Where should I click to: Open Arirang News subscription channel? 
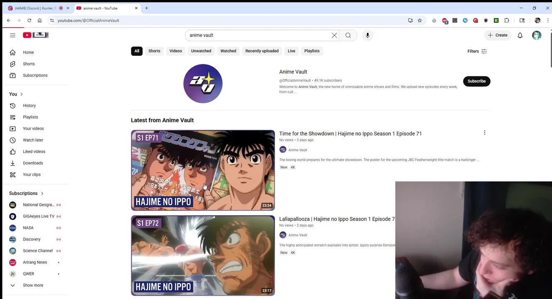[36, 262]
